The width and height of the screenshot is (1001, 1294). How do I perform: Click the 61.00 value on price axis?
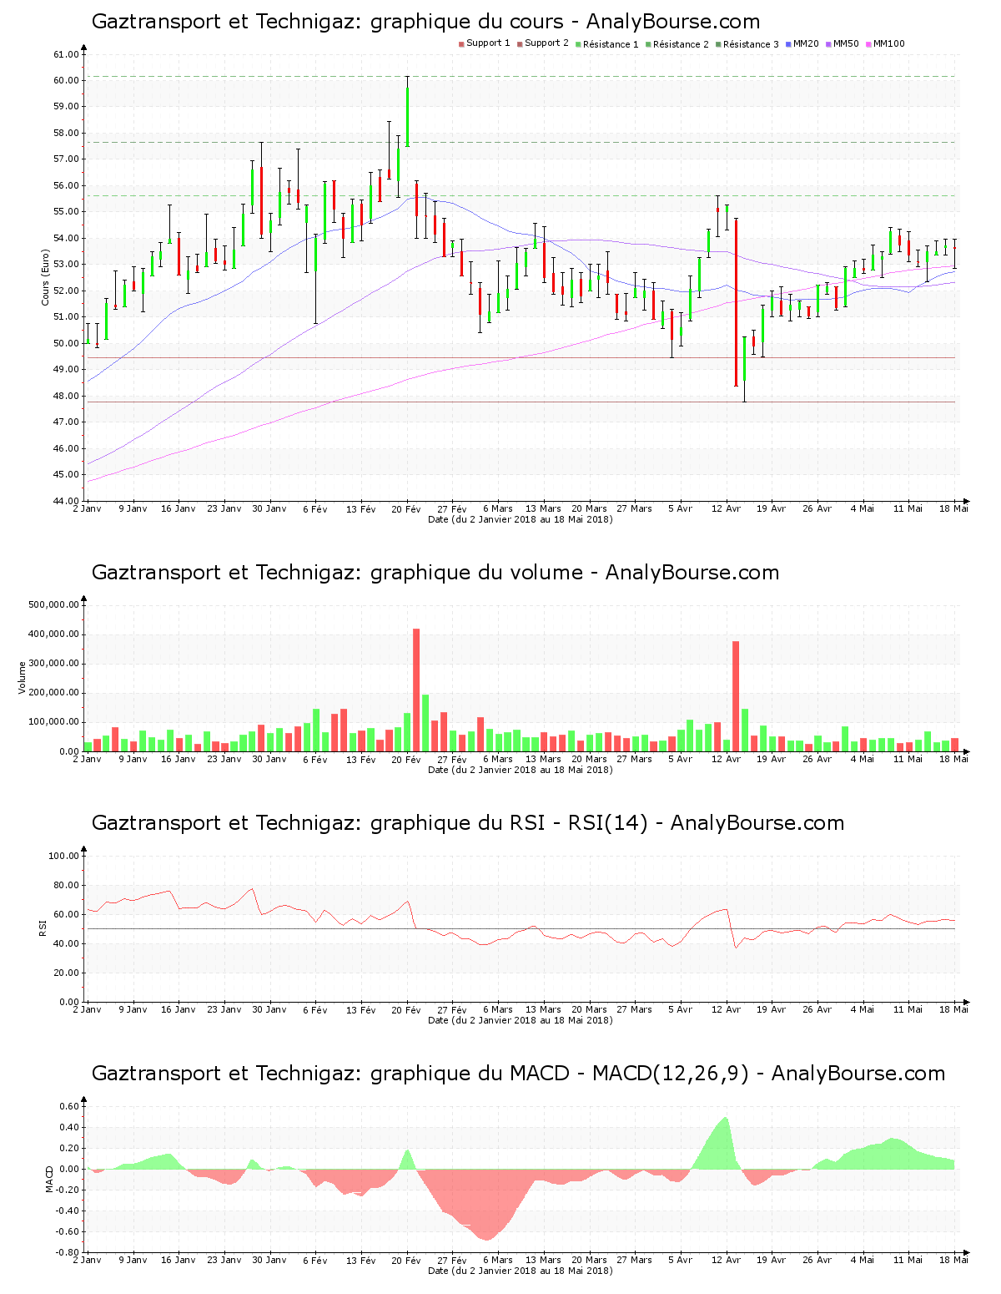[66, 54]
